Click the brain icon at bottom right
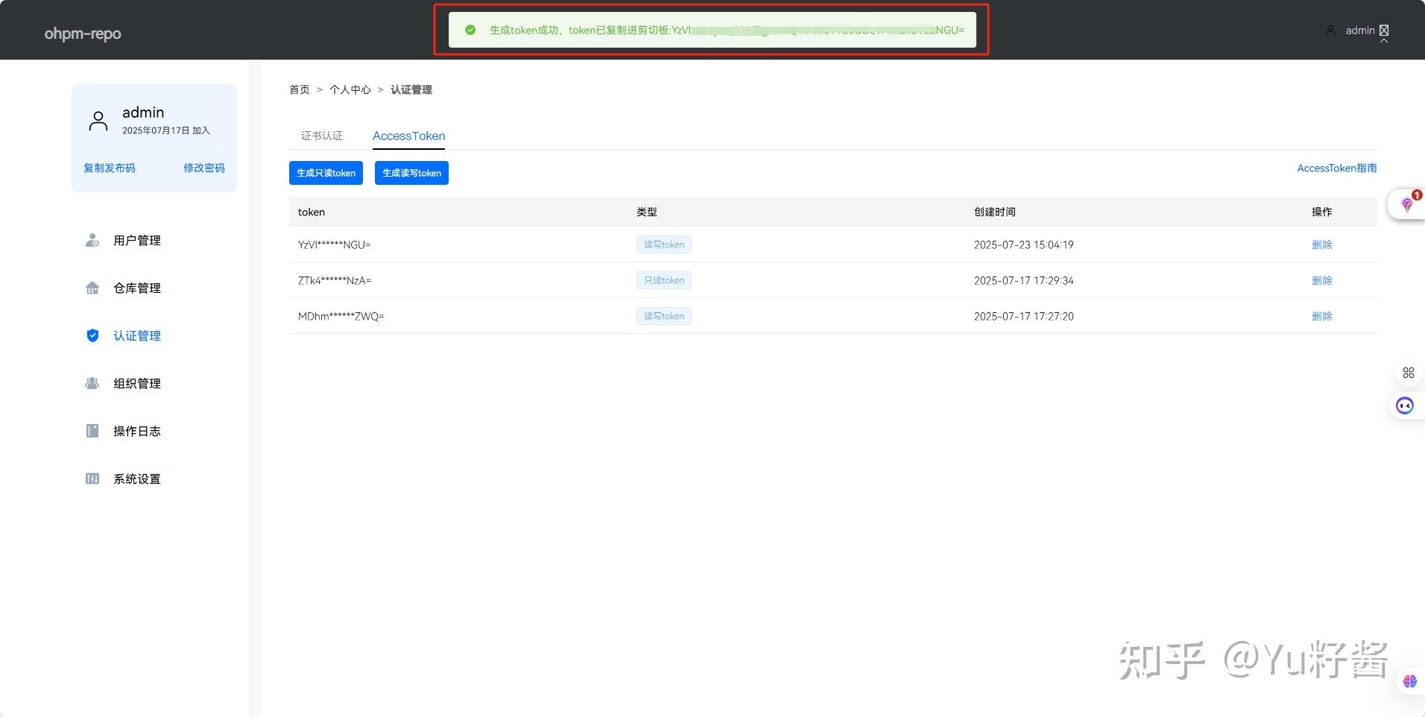The image size is (1425, 717). [1410, 681]
